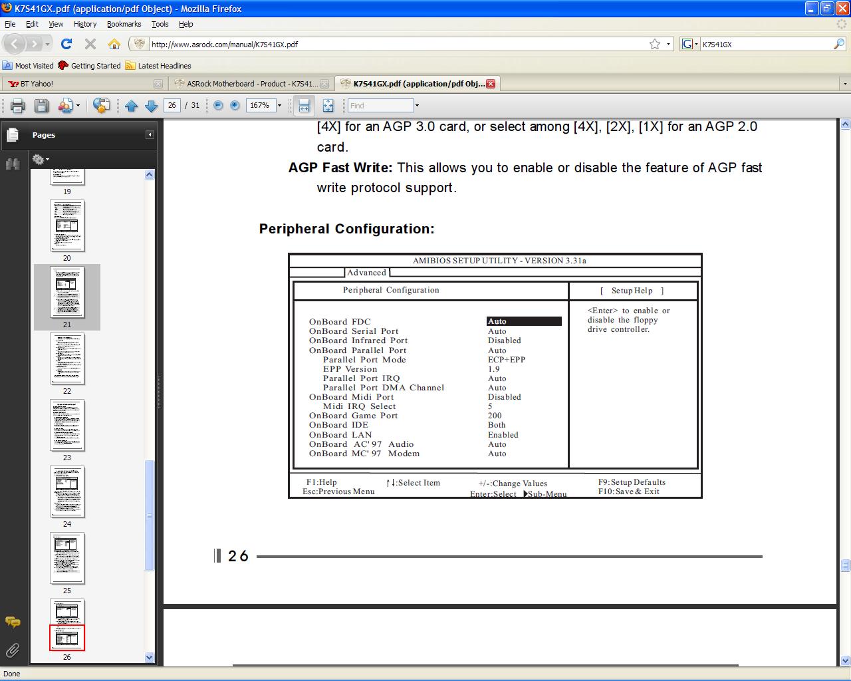851x681 pixels.
Task: Select page 20 thumbnail
Action: [67, 225]
